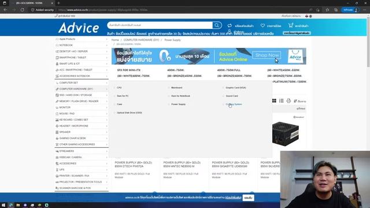Open Cooling System submenu item
Viewport: 370px width, 208px height.
click(234, 104)
